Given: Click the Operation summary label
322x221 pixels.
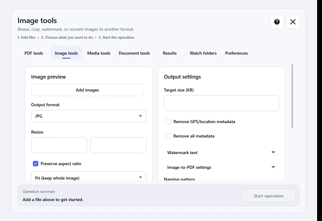Looking at the screenshot, I should [x=39, y=192].
